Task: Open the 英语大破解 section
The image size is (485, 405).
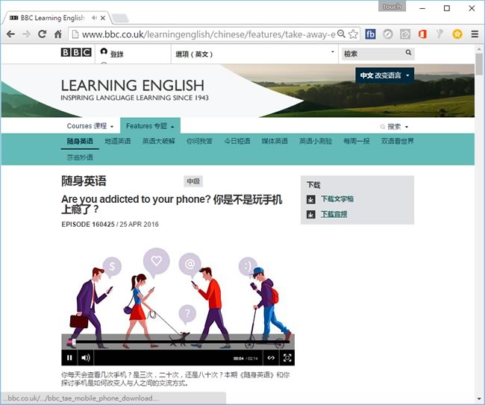Action: (x=158, y=141)
